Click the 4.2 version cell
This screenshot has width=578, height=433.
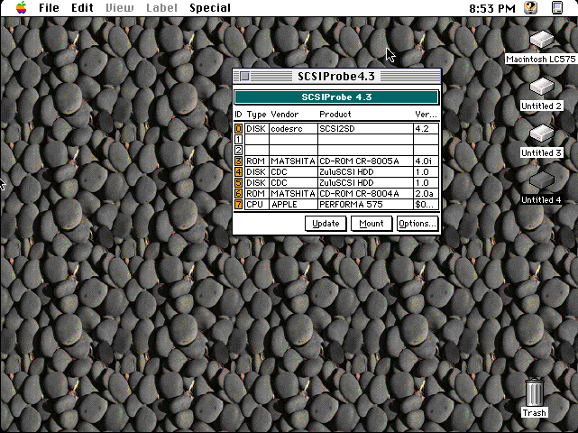coord(427,129)
